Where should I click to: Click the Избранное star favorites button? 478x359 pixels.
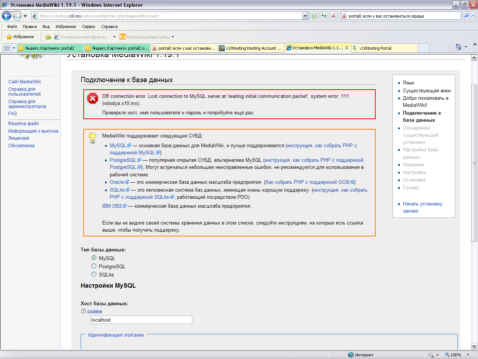click(20, 37)
